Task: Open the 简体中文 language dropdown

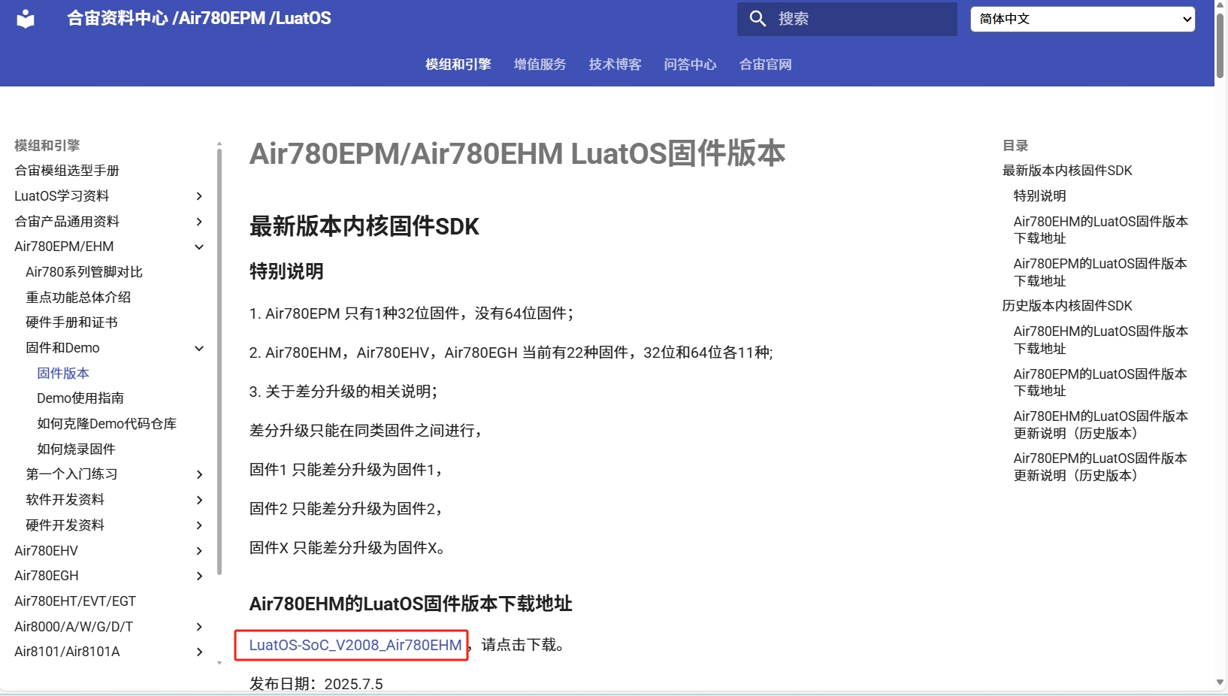Action: click(1082, 19)
